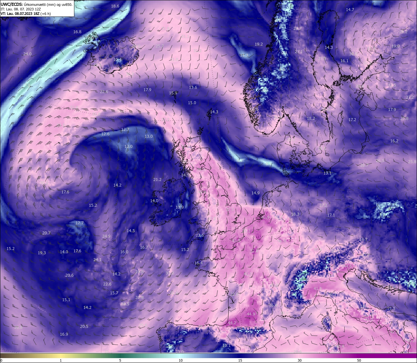Click the 44.2 value near the Pyrenees

click(232, 323)
